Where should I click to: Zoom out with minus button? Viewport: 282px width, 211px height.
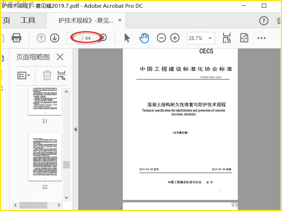coord(161,38)
